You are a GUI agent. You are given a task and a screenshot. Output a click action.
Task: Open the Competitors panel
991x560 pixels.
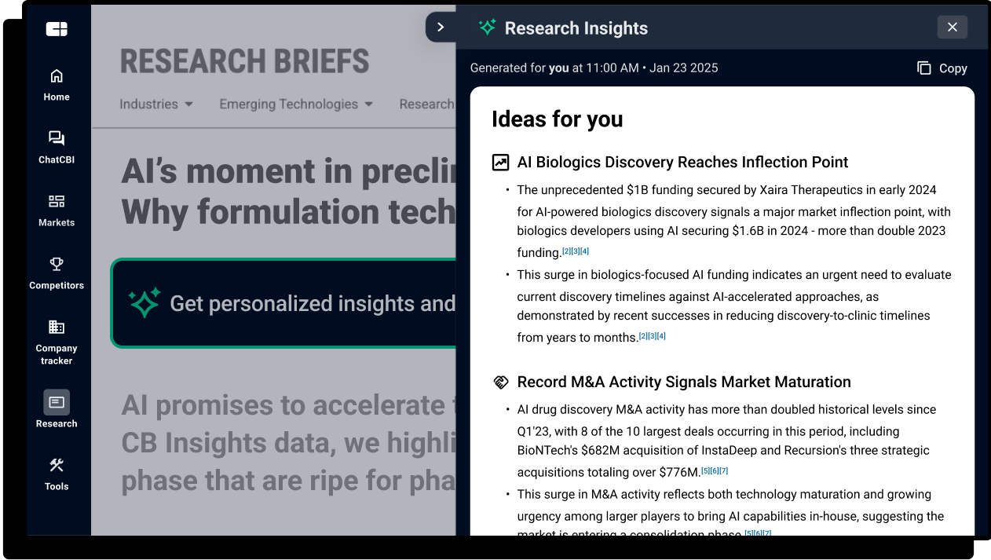click(56, 273)
